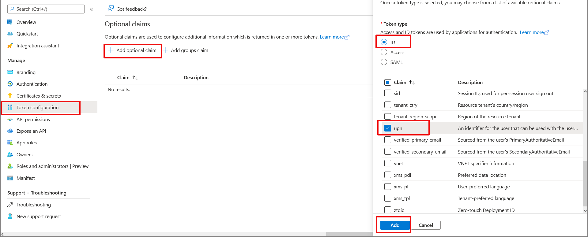Open Branding using its sidebar icon
The width and height of the screenshot is (588, 237).
[x=10, y=72]
